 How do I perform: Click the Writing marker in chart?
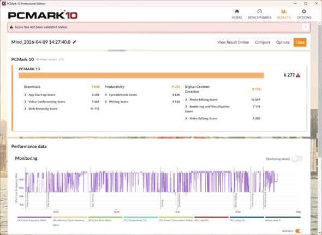(163, 203)
